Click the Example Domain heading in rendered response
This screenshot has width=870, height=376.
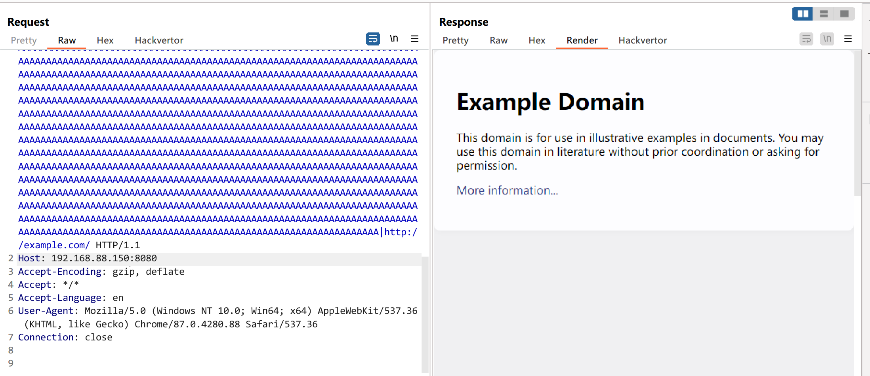(x=550, y=102)
